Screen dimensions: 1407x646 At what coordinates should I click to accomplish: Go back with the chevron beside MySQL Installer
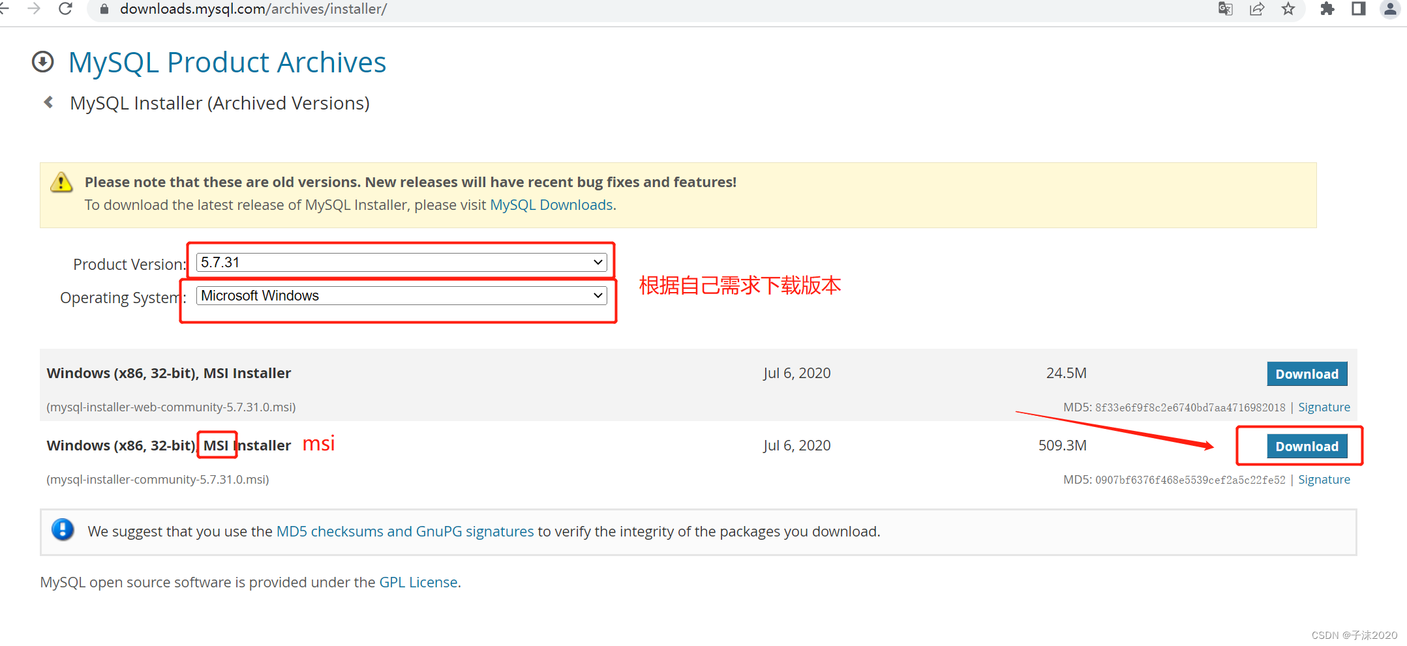pyautogui.click(x=48, y=102)
